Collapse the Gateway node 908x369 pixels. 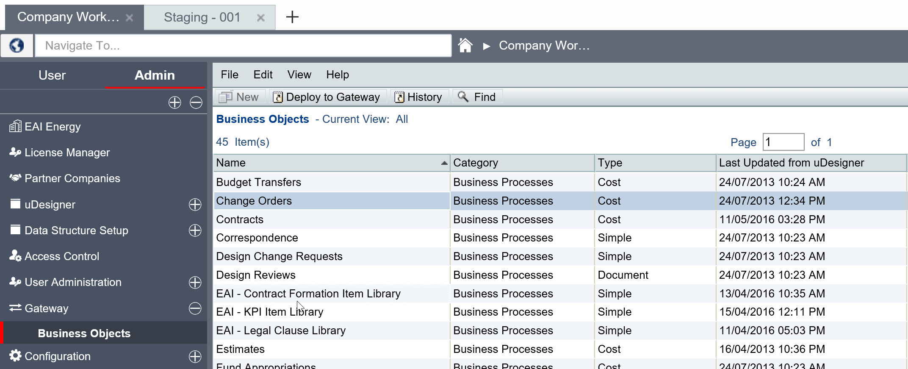[195, 308]
